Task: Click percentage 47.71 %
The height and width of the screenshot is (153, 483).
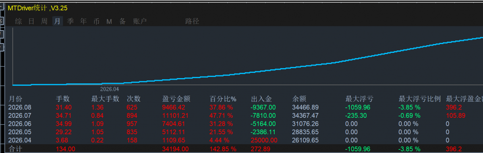Action: tap(221, 115)
